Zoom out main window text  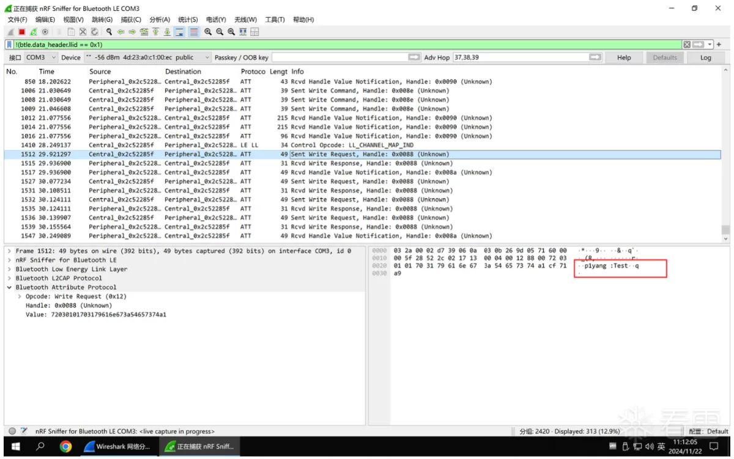click(x=220, y=32)
